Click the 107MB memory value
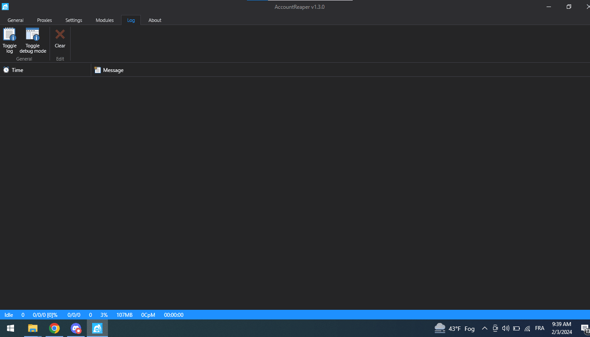This screenshot has width=590, height=337. tap(125, 315)
